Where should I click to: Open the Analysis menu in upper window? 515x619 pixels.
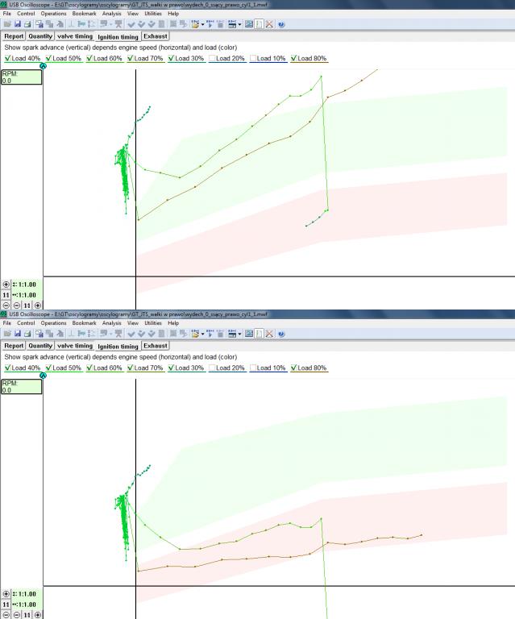pyautogui.click(x=112, y=14)
